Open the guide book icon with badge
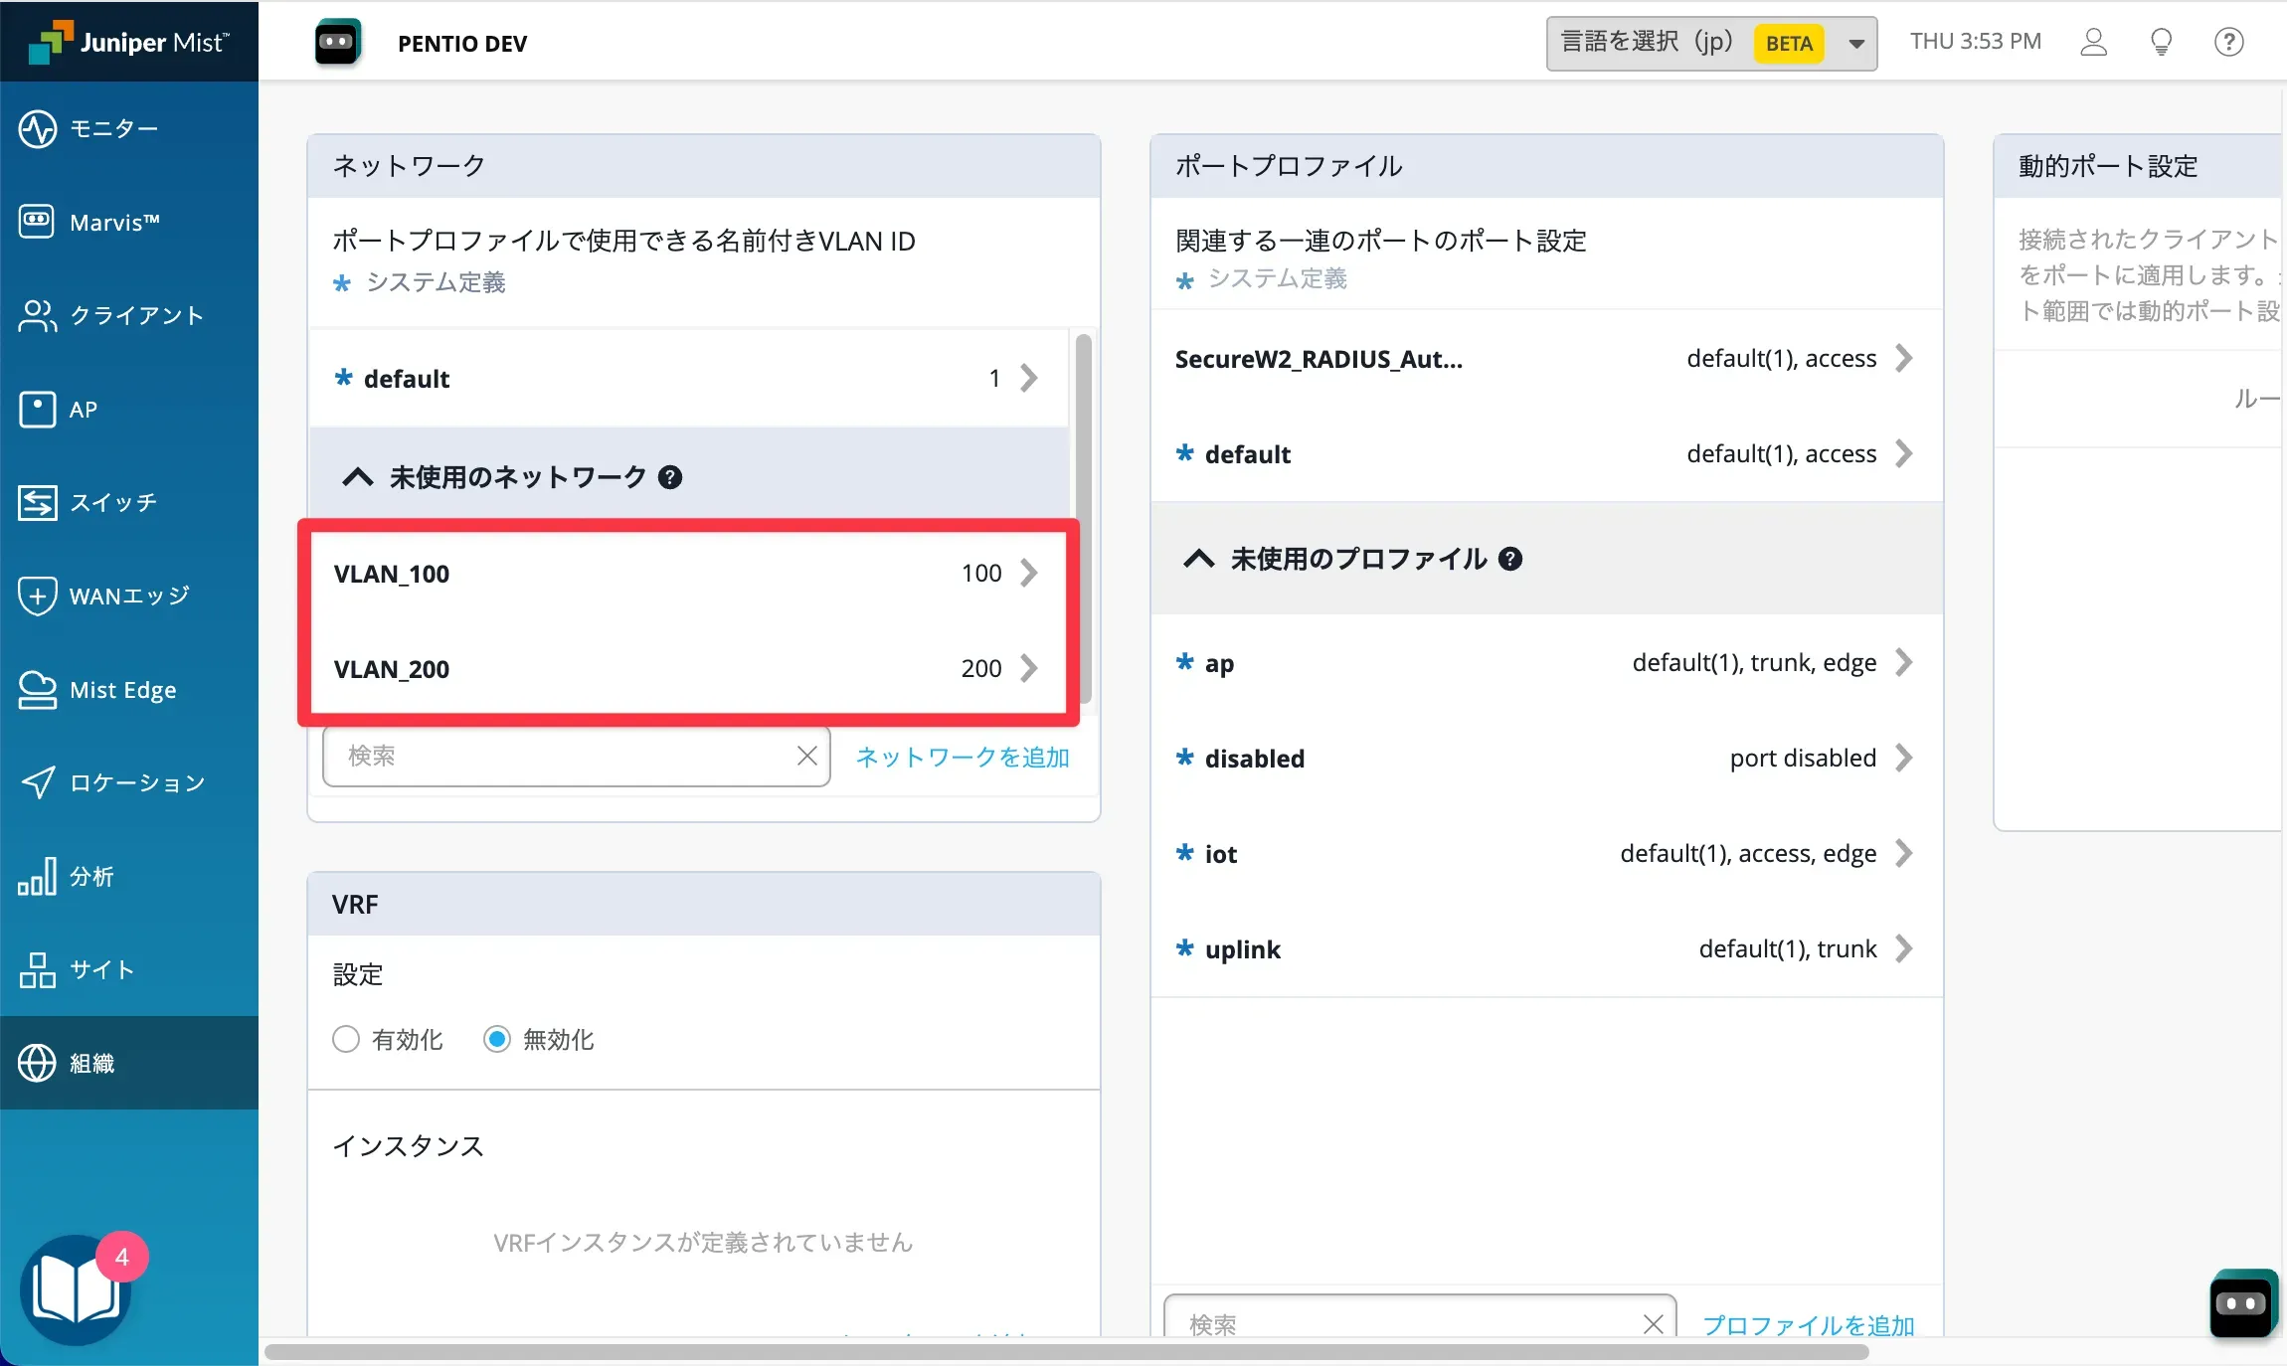 76,1290
